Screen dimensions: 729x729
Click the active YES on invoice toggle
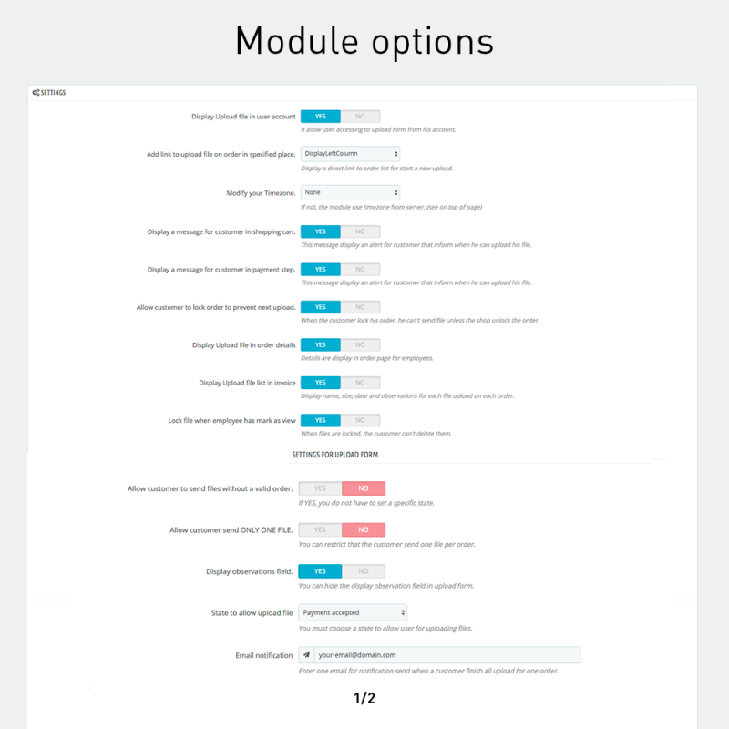coord(321,383)
